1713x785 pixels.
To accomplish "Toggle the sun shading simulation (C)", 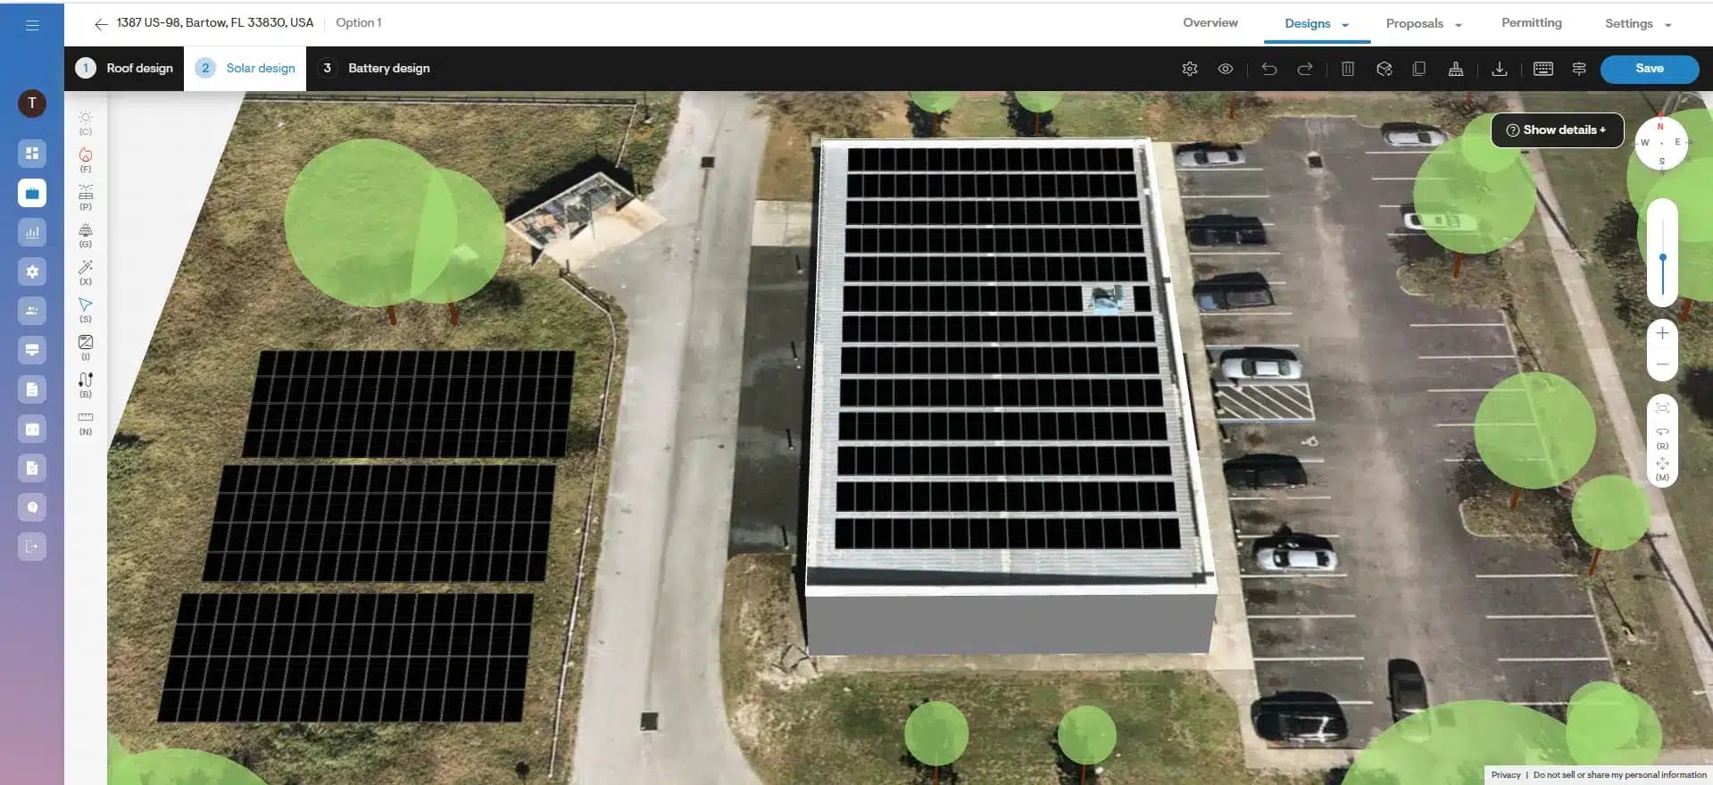I will click(x=86, y=118).
